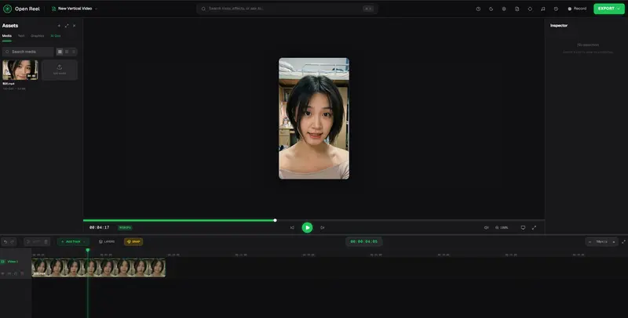The height and width of the screenshot is (318, 628).
Task: Delete Video 1 track with trash icon
Action: [22, 273]
